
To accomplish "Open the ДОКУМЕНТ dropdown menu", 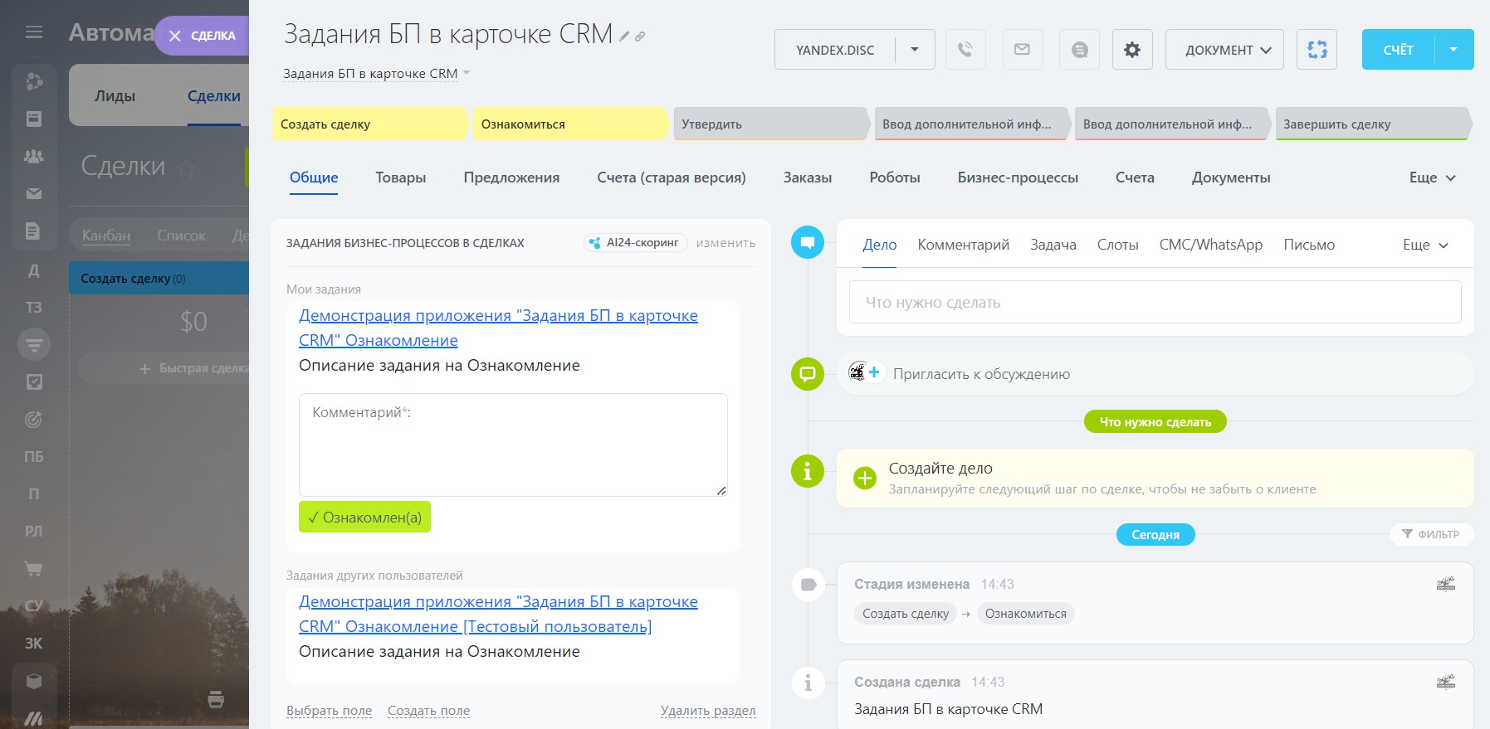I will tap(1224, 50).
